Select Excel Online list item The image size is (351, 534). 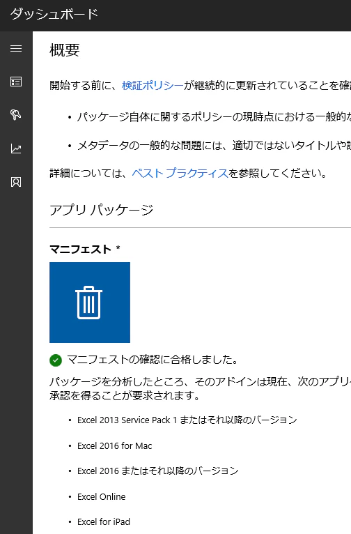(x=102, y=496)
